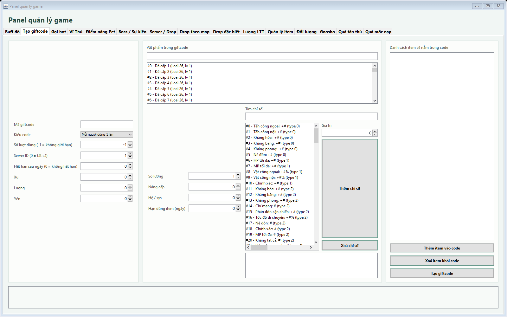507x317 pixels.
Task: Increase the Nâng cấp spinner value
Action: click(x=238, y=185)
